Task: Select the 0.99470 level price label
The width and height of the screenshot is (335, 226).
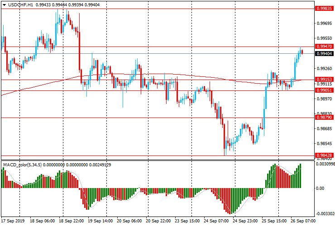Action: tap(324, 46)
